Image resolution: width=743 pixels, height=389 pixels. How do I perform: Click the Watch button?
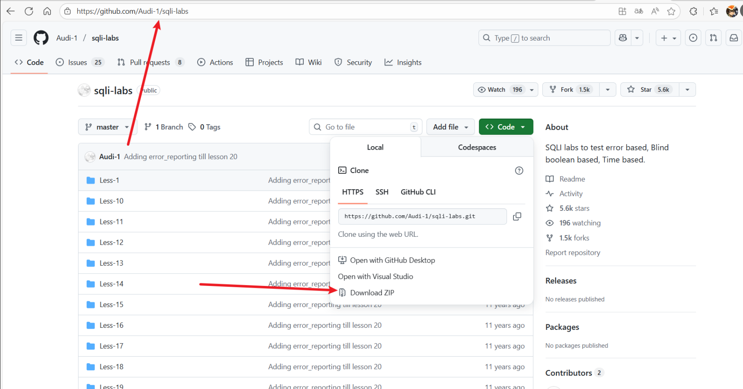coord(500,90)
